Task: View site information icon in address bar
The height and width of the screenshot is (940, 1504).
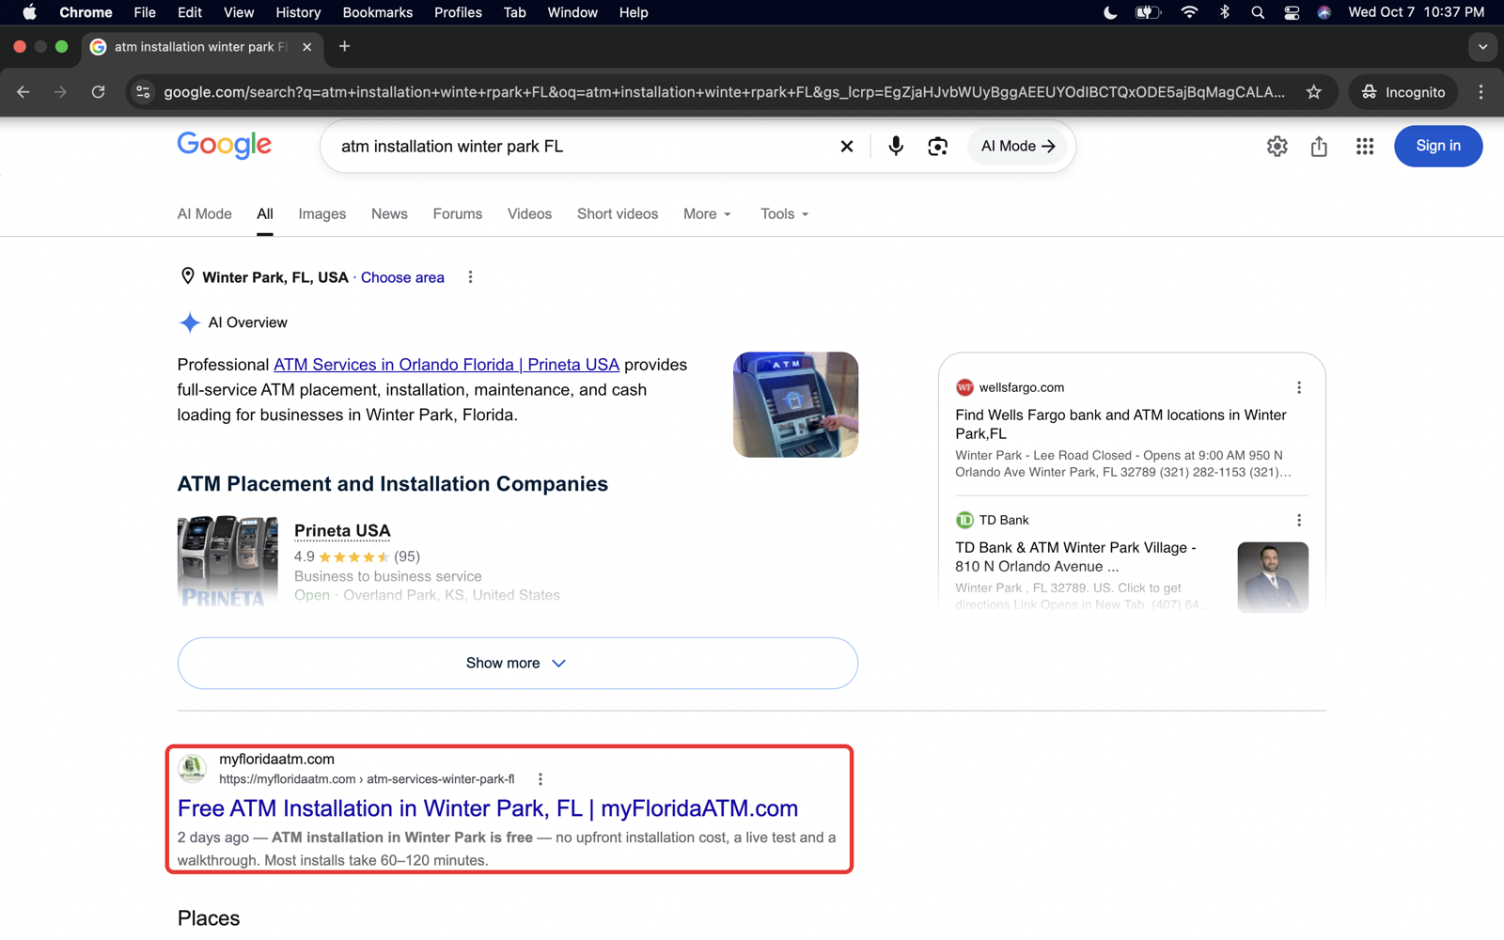Action: pyautogui.click(x=143, y=92)
